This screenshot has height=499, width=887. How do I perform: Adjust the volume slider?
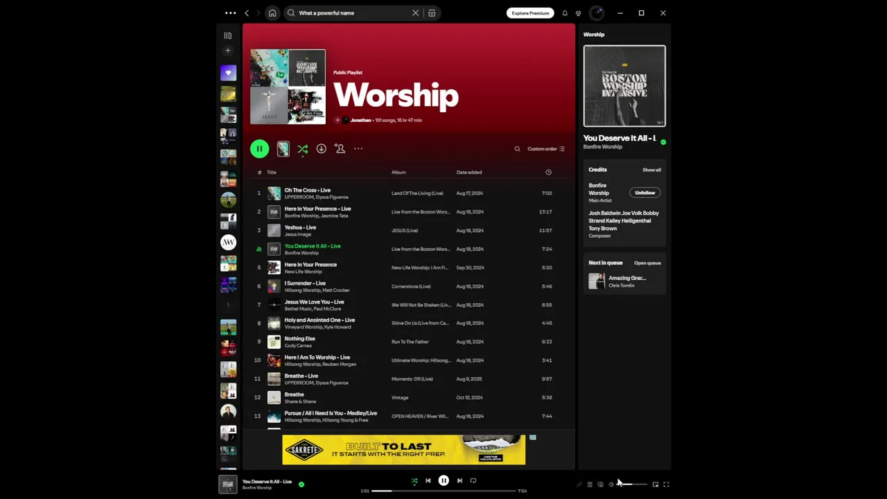point(632,484)
